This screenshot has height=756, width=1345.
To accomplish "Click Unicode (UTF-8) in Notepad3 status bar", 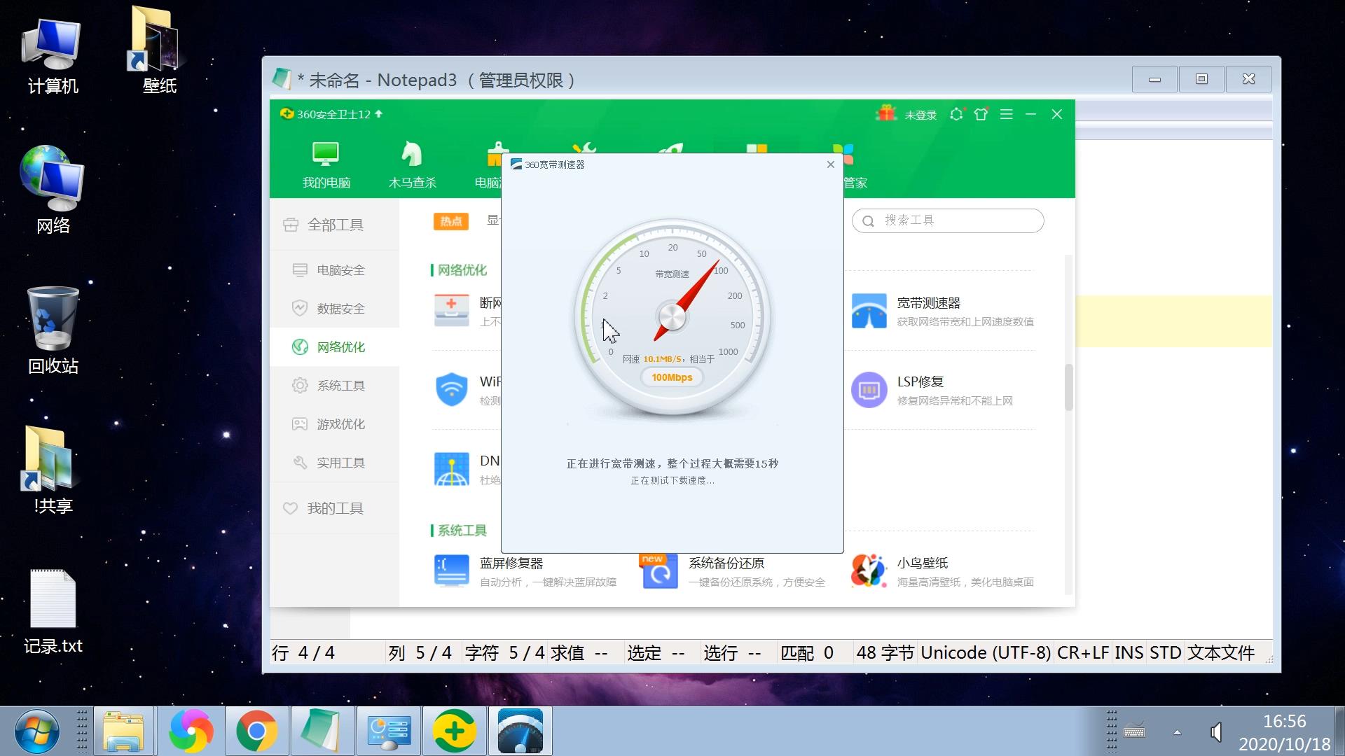I will point(986,652).
